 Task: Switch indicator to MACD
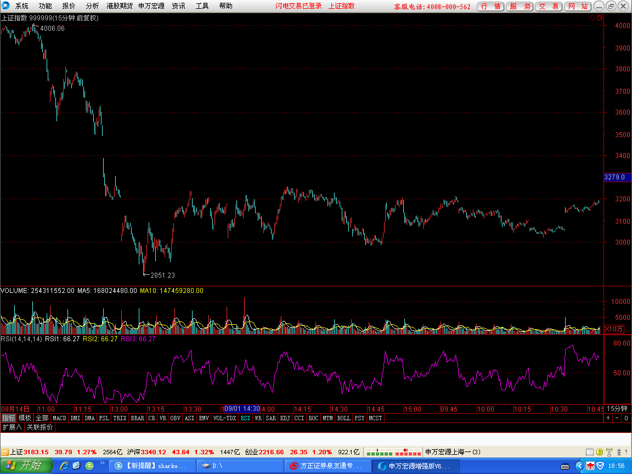click(x=59, y=418)
